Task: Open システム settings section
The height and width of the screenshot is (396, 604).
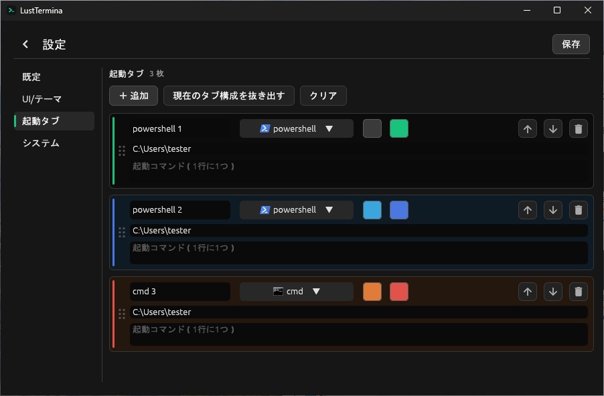Action: point(54,143)
